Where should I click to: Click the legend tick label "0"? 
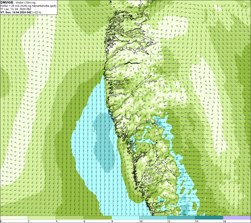(x=1, y=221)
